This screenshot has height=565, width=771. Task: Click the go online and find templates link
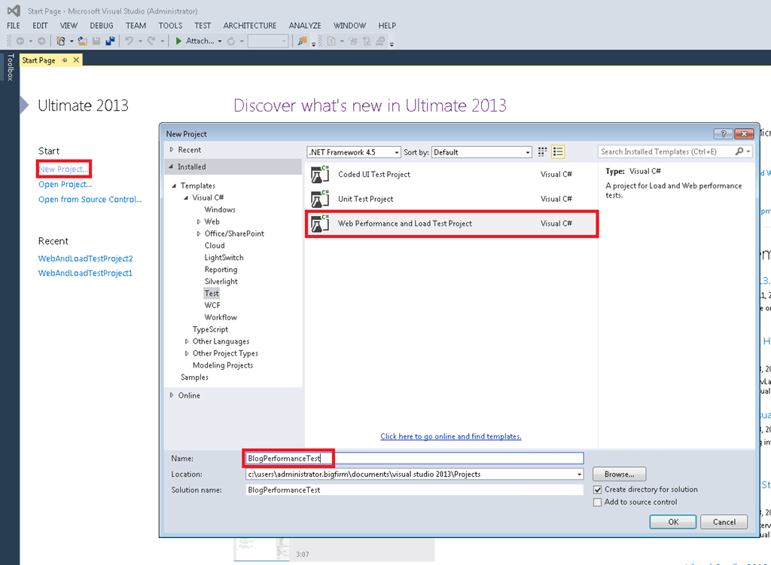pyautogui.click(x=451, y=436)
